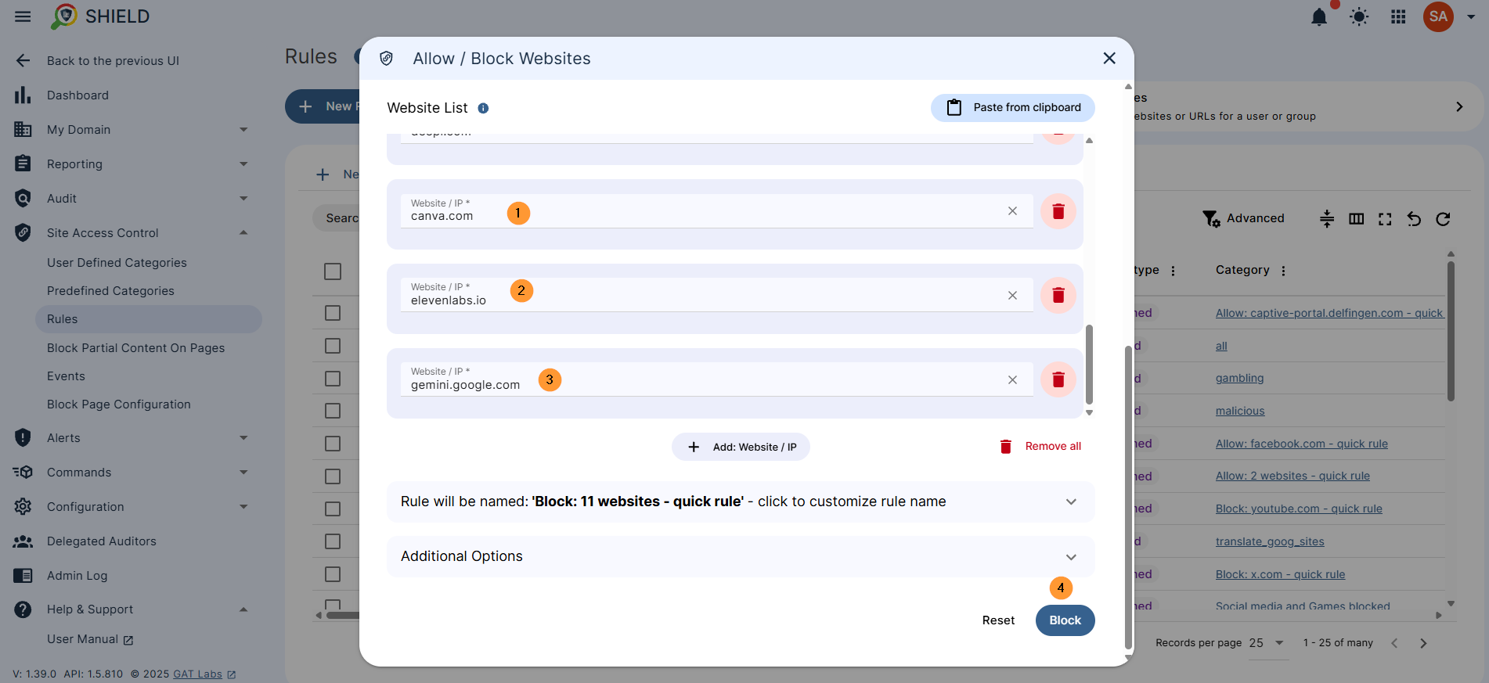Expand Commands sidebar menu
1489x683 pixels.
pyautogui.click(x=243, y=473)
